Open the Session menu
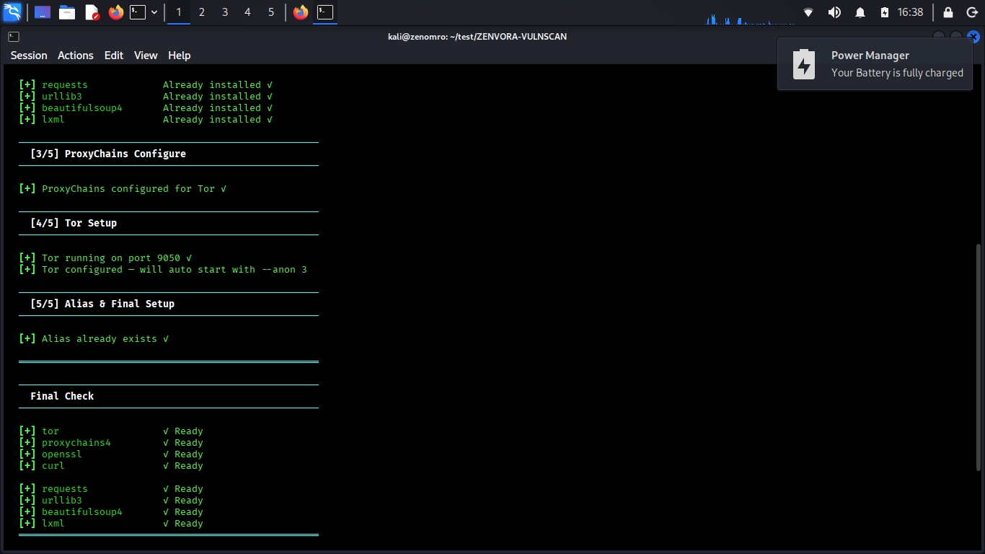The width and height of the screenshot is (985, 554). [x=29, y=56]
